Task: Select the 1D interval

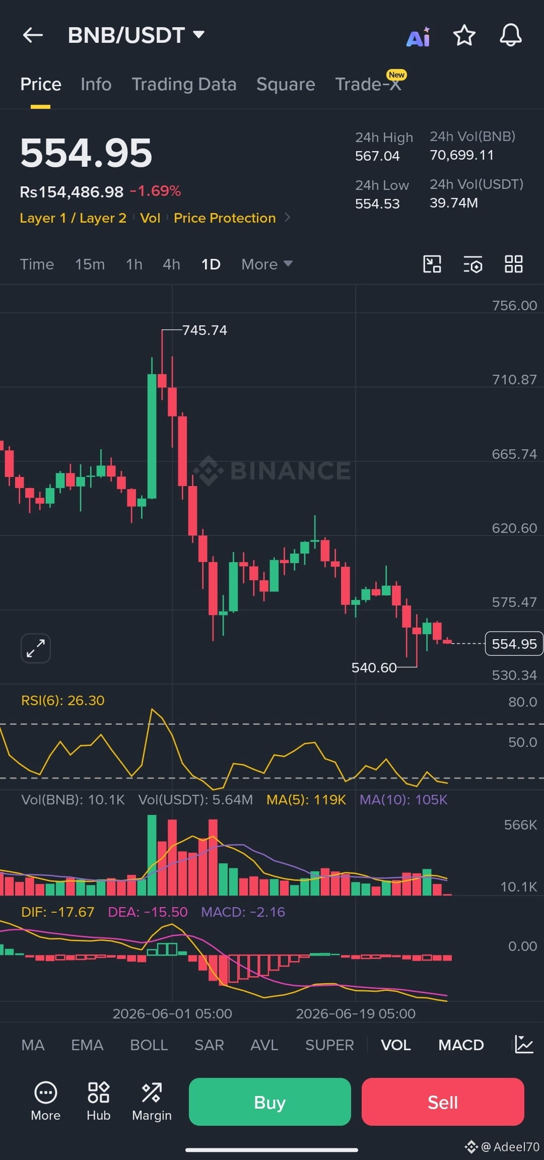Action: coord(211,264)
